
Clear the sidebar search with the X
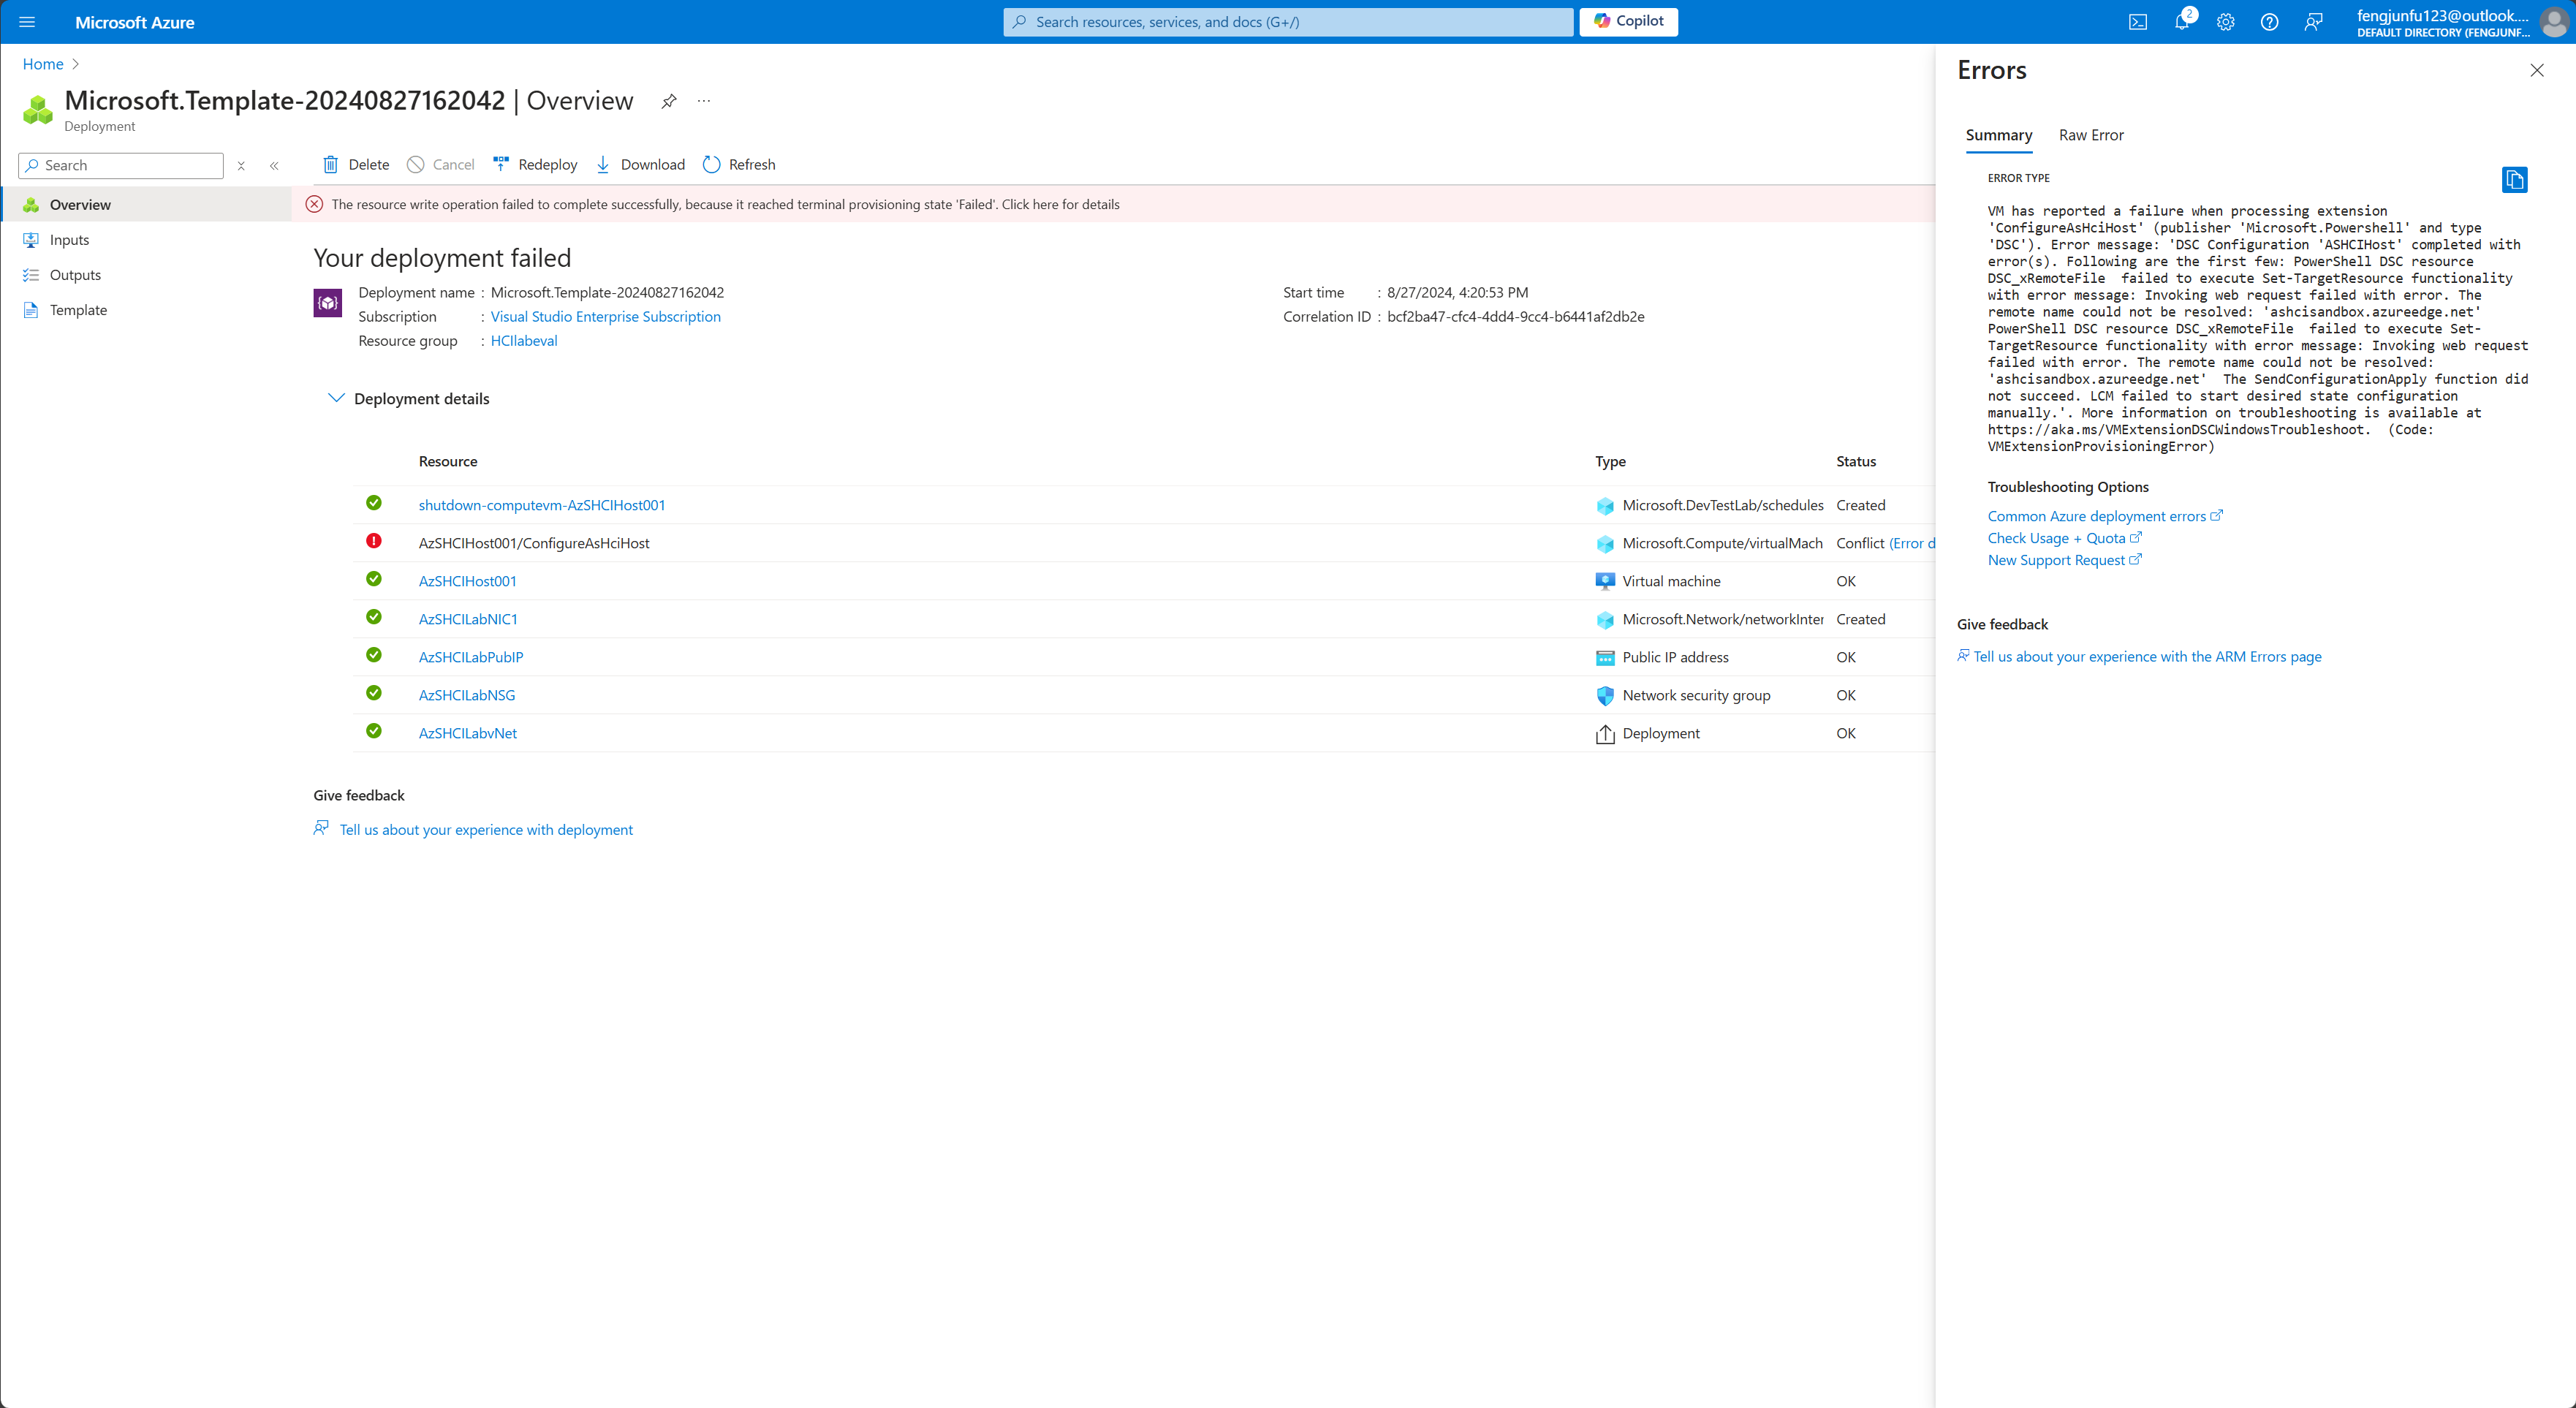tap(241, 166)
